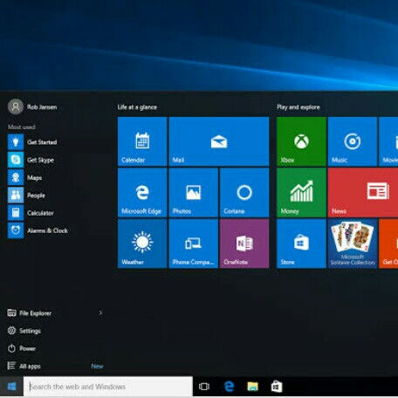Click the Windows Start button
398x398 pixels.
coord(11,387)
